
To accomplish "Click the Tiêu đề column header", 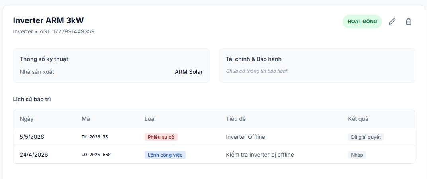I will (x=236, y=119).
